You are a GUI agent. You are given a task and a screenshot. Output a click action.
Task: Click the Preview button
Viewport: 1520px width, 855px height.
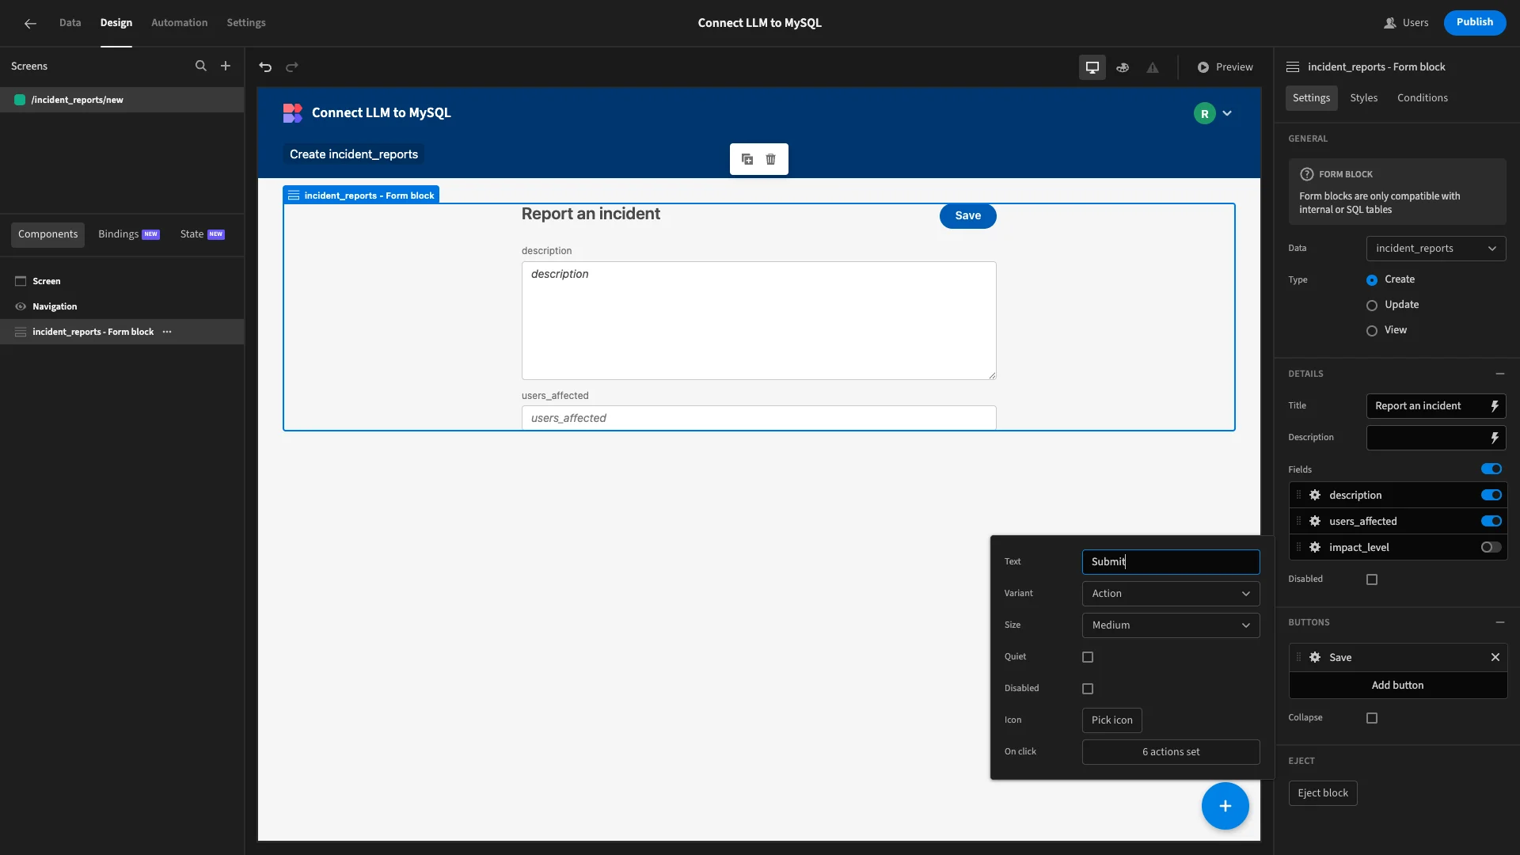click(1225, 67)
